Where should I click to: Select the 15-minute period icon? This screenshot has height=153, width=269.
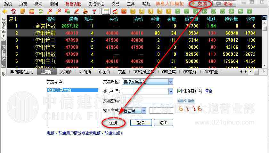click(x=205, y=11)
